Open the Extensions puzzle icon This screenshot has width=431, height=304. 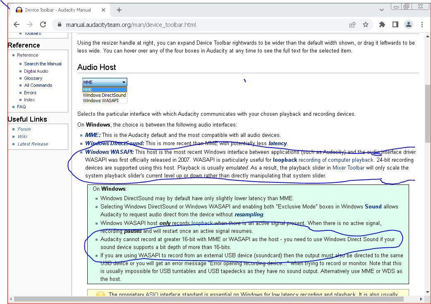[382, 24]
